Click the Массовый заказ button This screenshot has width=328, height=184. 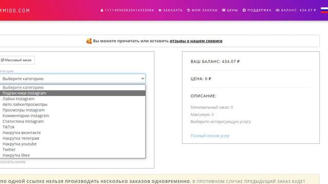click(x=17, y=60)
